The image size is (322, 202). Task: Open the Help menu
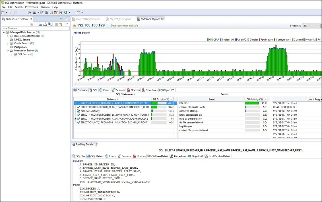[55, 7]
